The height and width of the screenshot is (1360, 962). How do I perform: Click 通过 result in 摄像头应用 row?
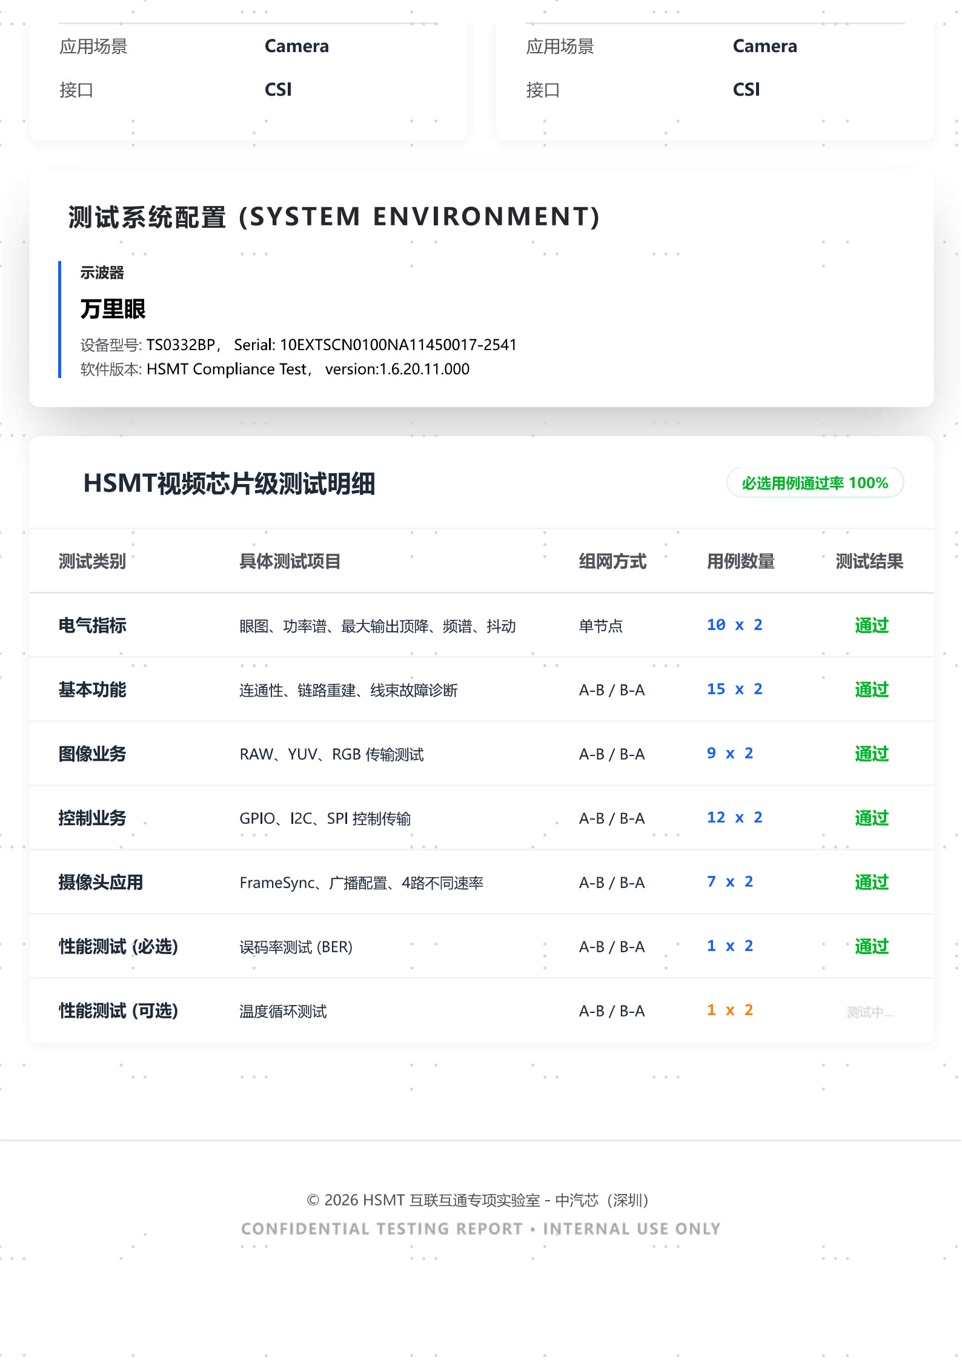872,882
